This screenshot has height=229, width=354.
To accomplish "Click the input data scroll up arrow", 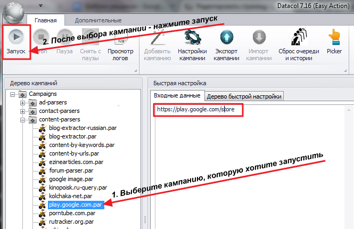I will tap(349, 110).
